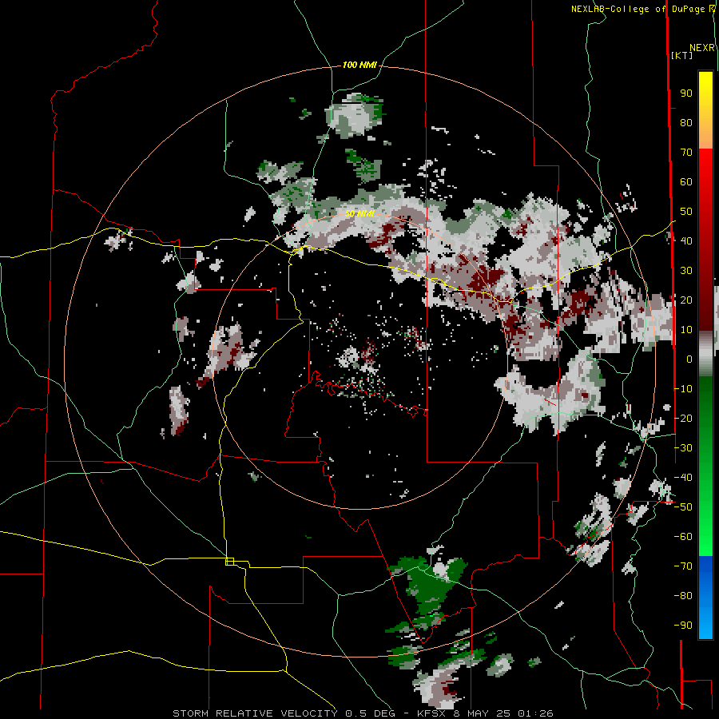Click the 100 NMI range ring label

tap(359, 66)
